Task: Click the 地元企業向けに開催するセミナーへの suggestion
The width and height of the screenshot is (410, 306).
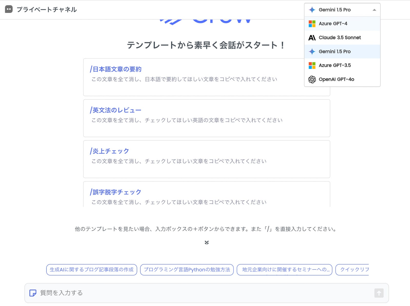Action: tap(284, 269)
